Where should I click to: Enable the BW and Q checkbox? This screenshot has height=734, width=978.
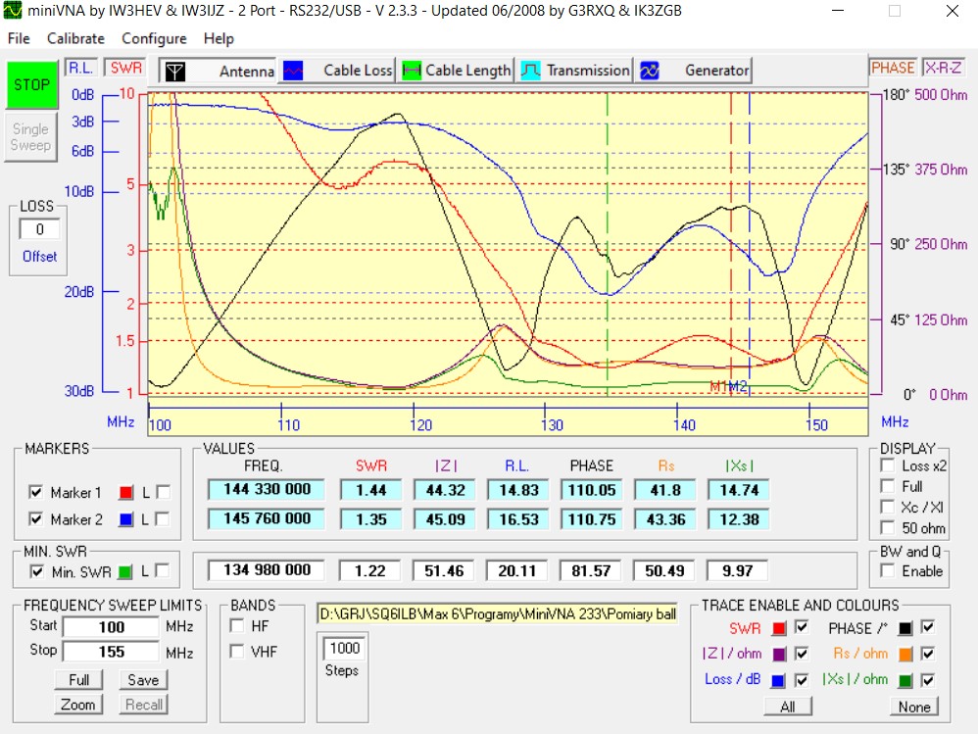[x=888, y=571]
